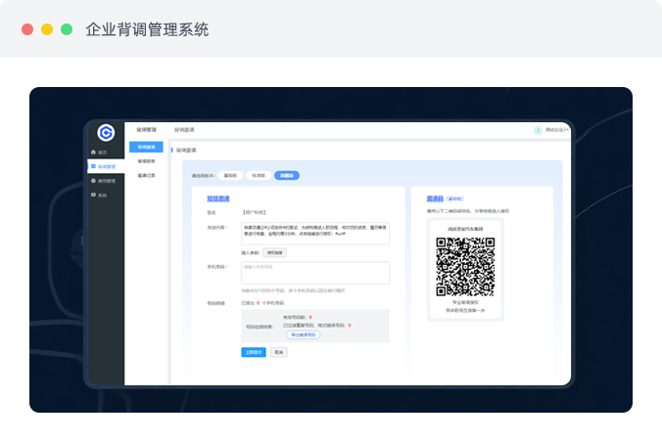Click the green window dot in title bar
Image resolution: width=662 pixels, height=442 pixels.
[x=67, y=29]
